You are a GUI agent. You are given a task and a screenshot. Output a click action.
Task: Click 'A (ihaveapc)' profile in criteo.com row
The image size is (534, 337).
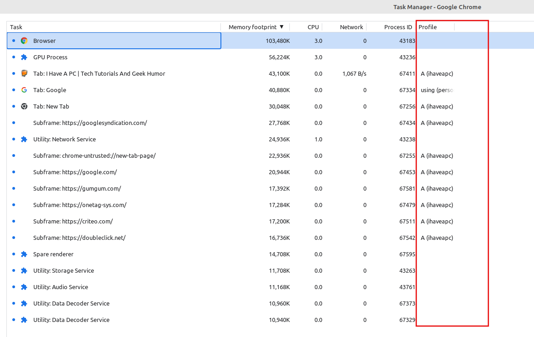[437, 221]
